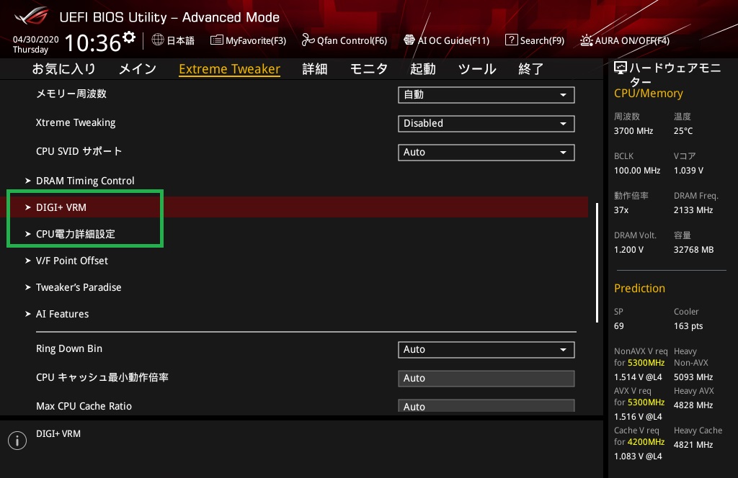Switch to the 起動 tab
738x478 pixels.
(422, 69)
